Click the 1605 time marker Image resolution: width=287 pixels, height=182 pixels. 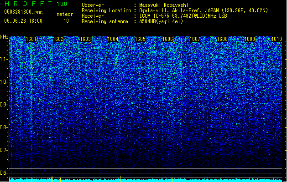coord(140,39)
